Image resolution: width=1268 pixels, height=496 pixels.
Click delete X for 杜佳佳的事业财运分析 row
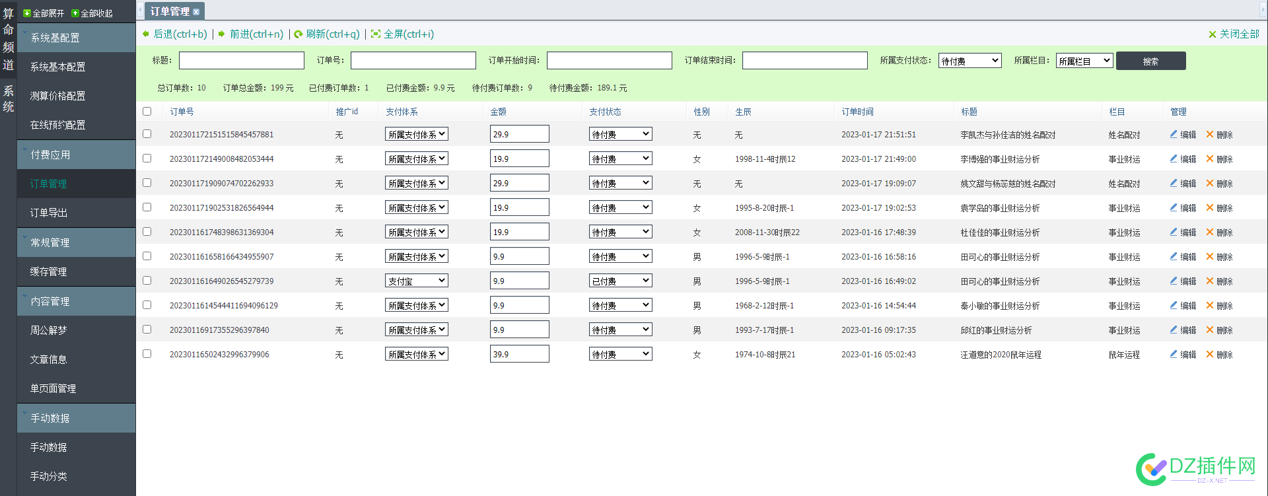[1210, 232]
